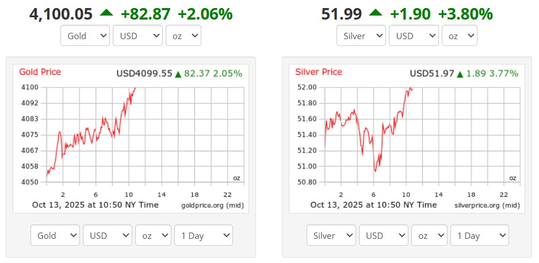Expand the Gold dropdown below gold chart
The height and width of the screenshot is (263, 539).
coord(55,235)
